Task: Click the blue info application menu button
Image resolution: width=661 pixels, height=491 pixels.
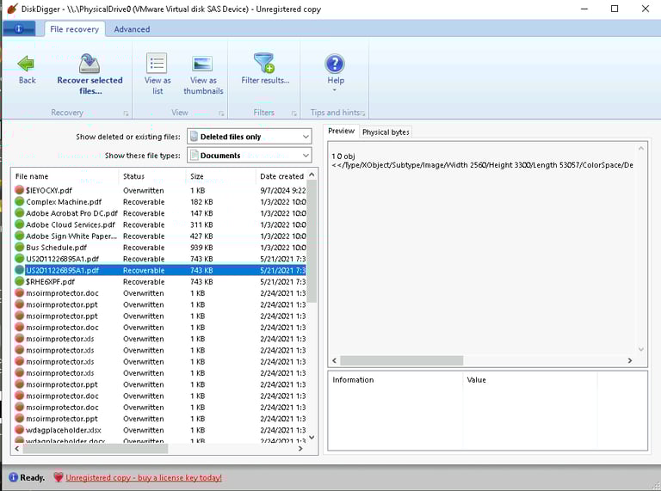Action: tap(19, 29)
